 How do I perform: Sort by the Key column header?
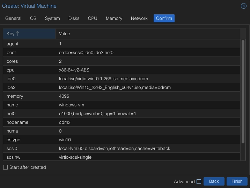click(x=29, y=34)
